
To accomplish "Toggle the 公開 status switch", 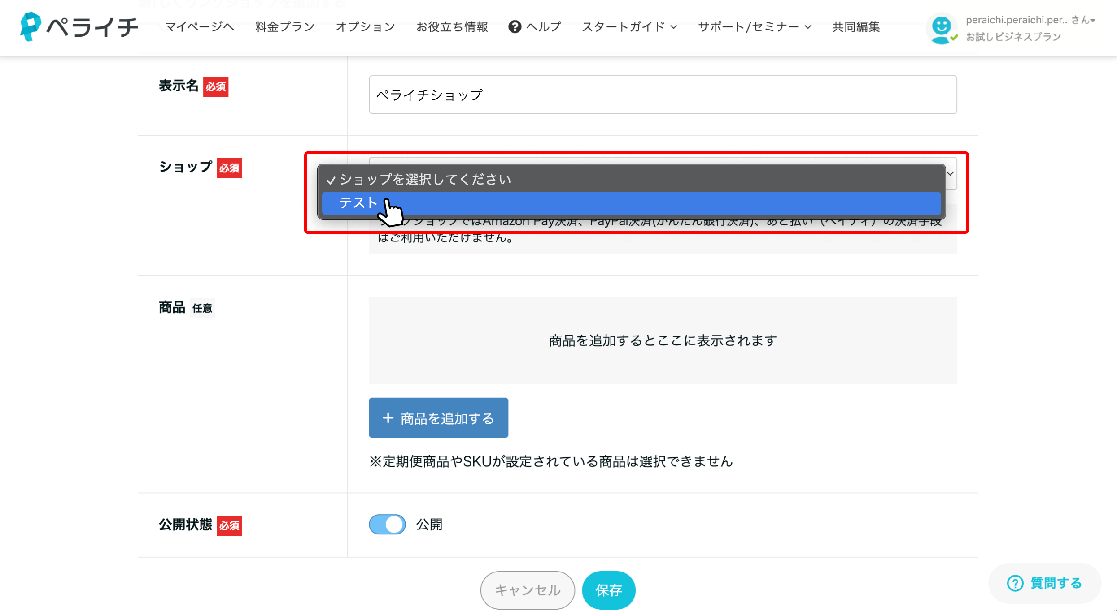I will 387,524.
